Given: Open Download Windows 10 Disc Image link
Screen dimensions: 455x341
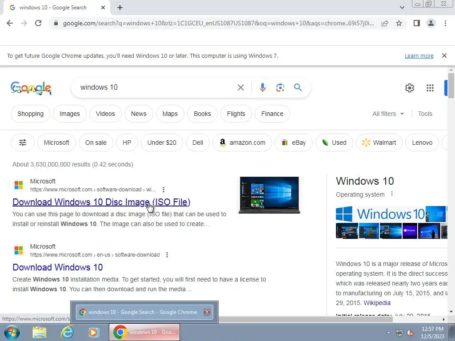Looking at the screenshot, I should click(101, 202).
